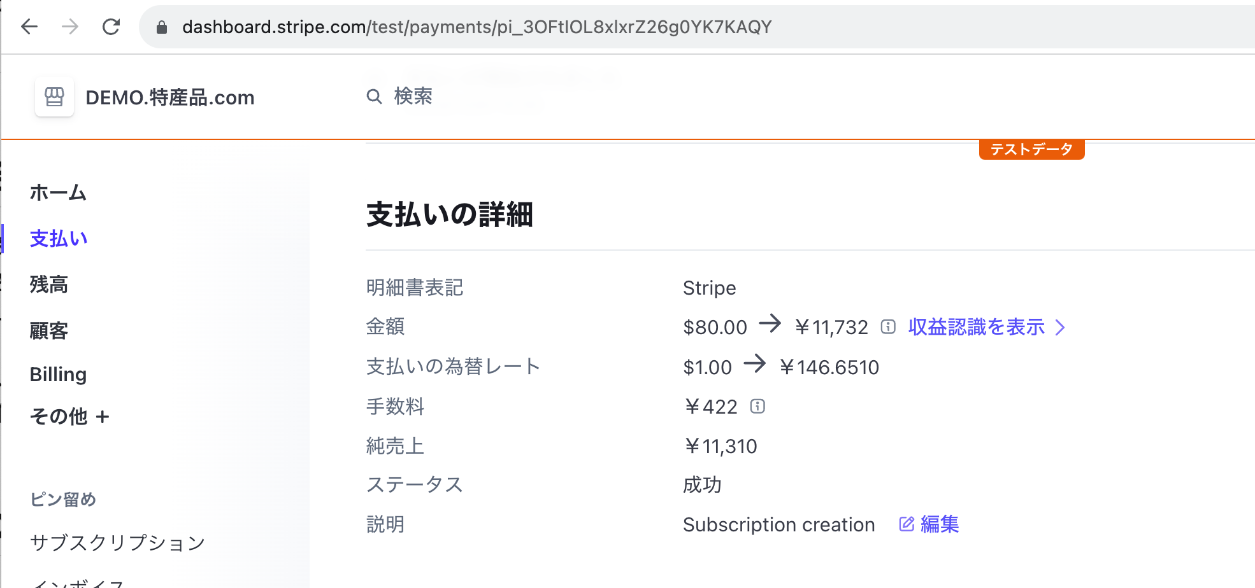Click the search magnifier icon
1255x588 pixels.
(x=374, y=96)
